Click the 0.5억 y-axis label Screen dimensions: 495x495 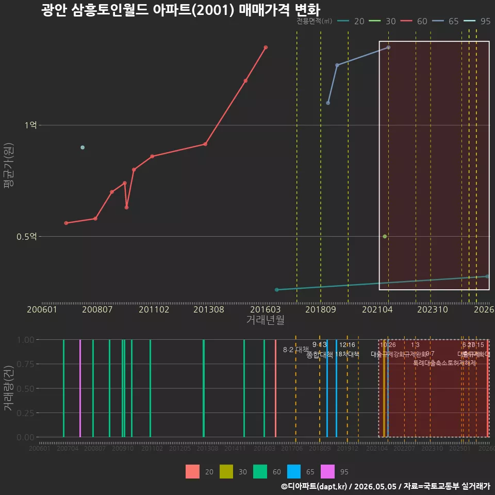(x=26, y=237)
